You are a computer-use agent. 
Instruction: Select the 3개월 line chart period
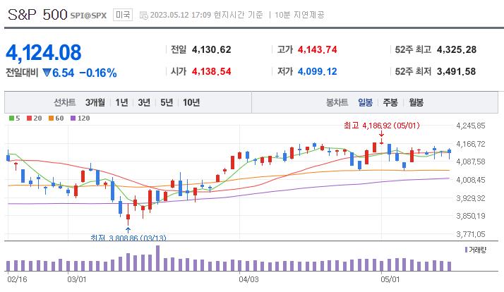(x=95, y=102)
